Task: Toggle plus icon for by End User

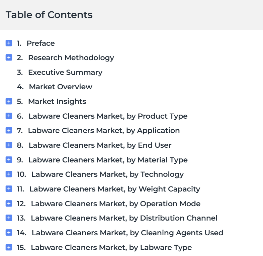Action: pyautogui.click(x=9, y=145)
